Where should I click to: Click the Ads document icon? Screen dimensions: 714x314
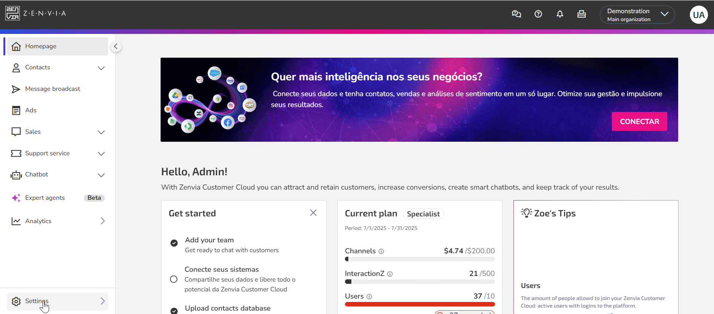click(16, 110)
